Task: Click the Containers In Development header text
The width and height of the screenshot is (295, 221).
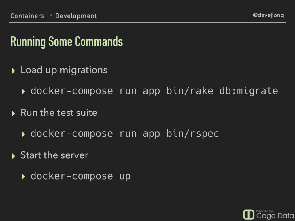Action: click(54, 16)
